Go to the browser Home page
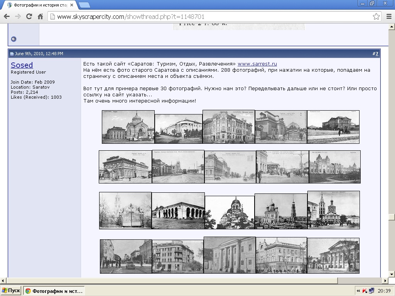This screenshot has height=296, width=395. pos(40,17)
